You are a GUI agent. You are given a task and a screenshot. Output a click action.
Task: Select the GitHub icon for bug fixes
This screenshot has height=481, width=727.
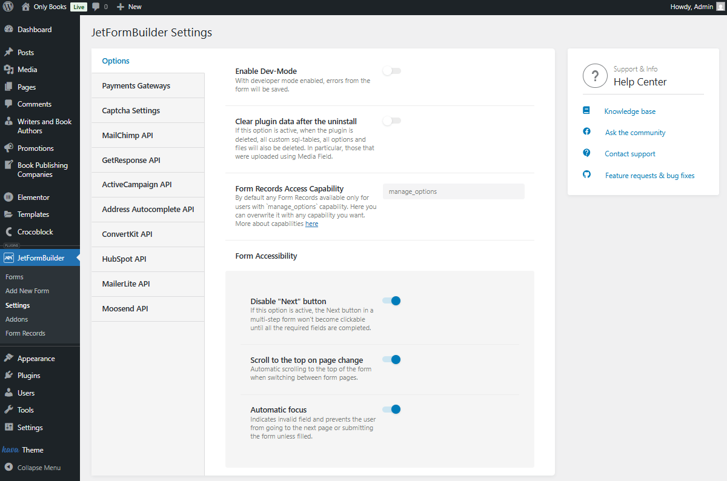(x=586, y=175)
